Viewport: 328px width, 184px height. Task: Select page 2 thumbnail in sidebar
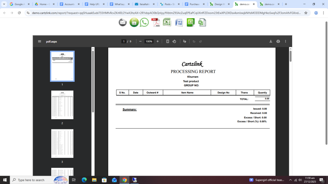(x=62, y=105)
